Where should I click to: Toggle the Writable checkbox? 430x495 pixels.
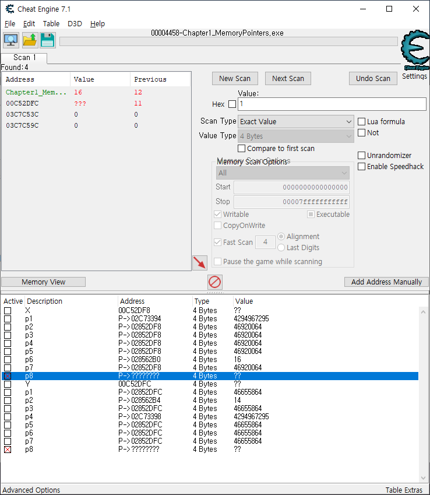click(217, 215)
